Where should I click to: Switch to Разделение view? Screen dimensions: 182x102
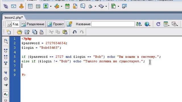pos(33,24)
